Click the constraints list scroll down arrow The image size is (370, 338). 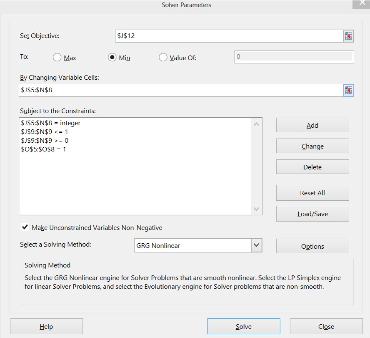[x=257, y=209]
